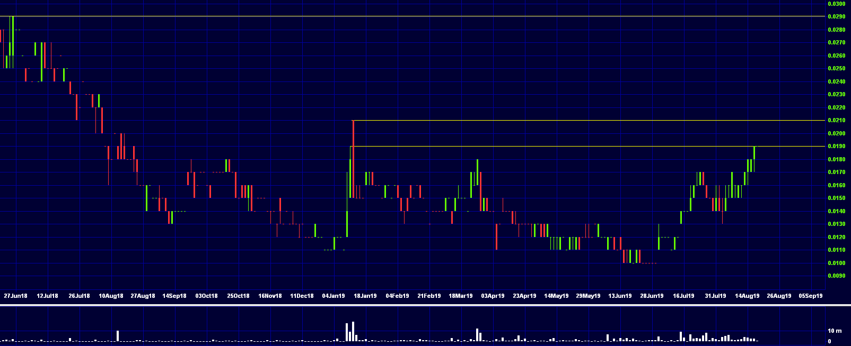851x346 pixels.
Task: Click the 0.0130 price label
Action: pos(836,224)
